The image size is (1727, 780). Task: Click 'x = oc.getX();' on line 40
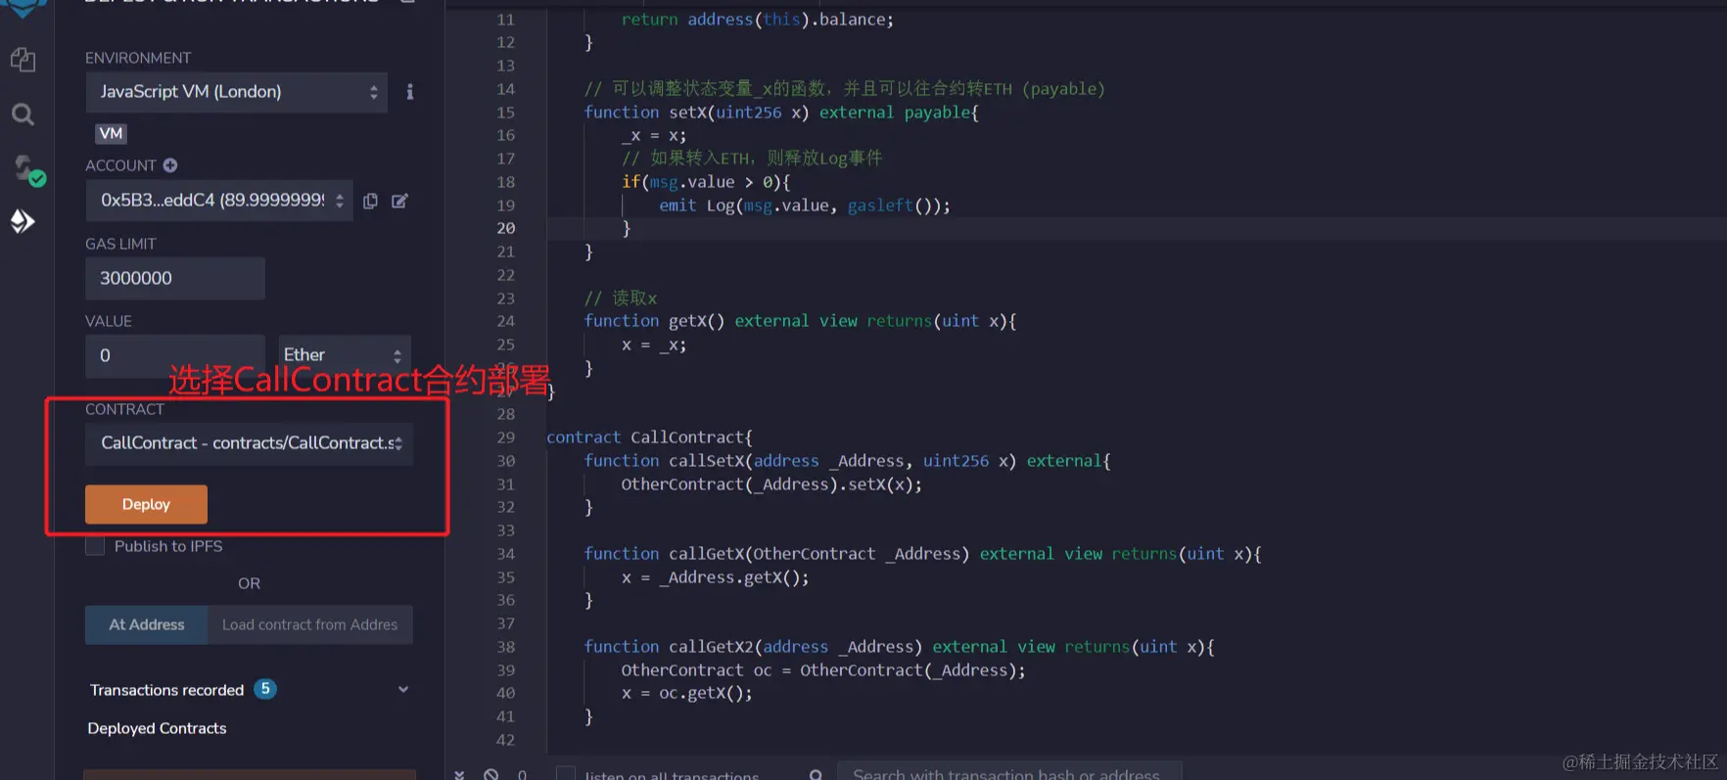coord(687,693)
